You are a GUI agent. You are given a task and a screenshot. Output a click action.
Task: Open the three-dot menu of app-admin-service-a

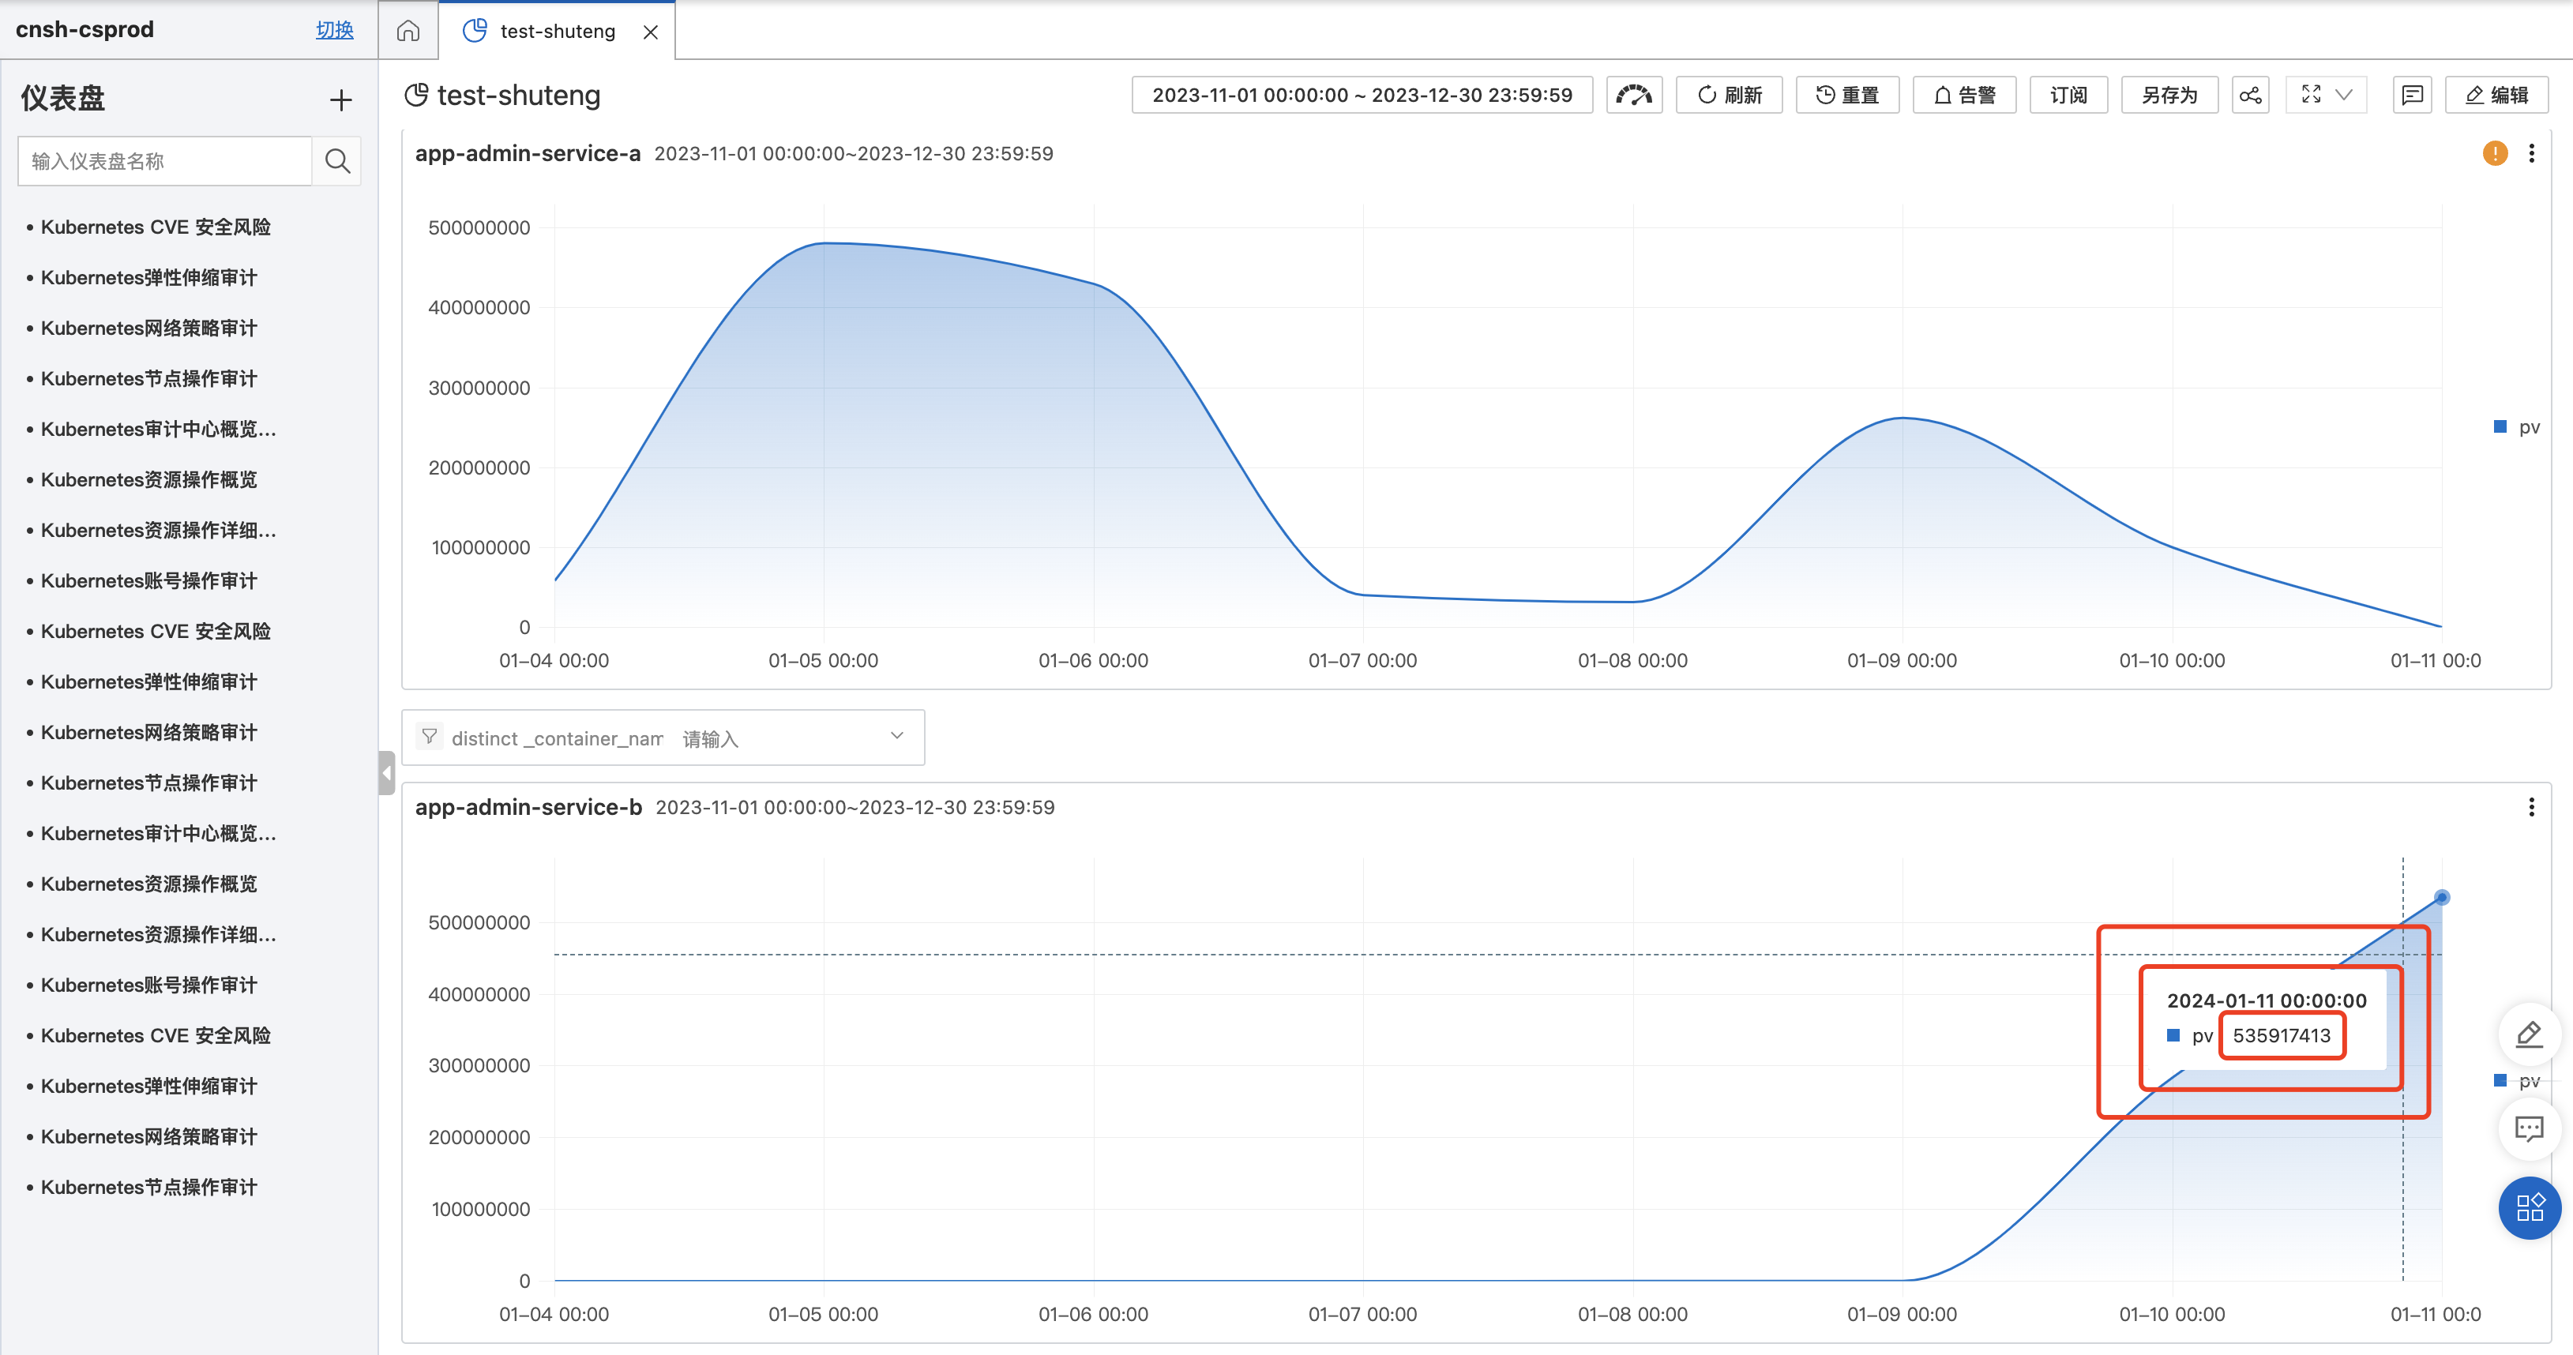(x=2531, y=152)
